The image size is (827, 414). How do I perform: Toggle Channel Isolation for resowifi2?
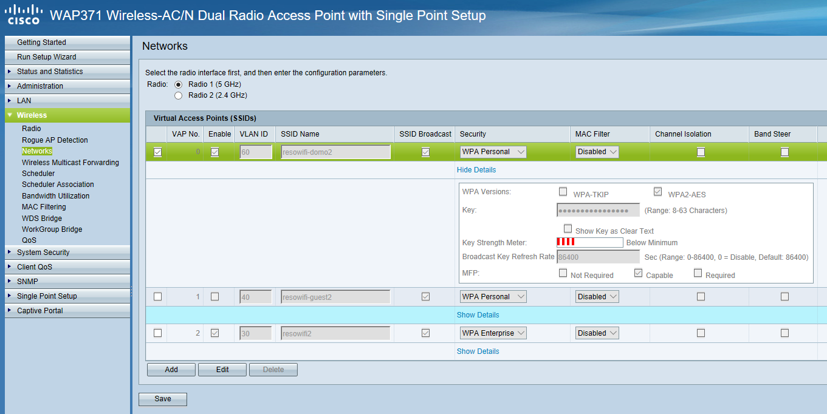[x=701, y=333]
